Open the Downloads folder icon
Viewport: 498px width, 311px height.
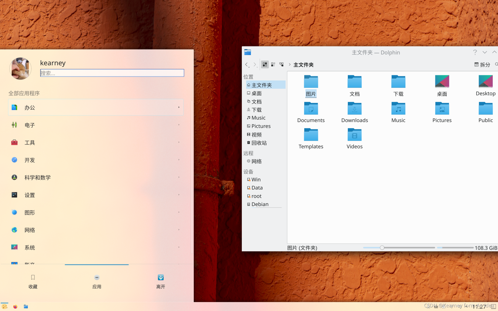point(354,109)
